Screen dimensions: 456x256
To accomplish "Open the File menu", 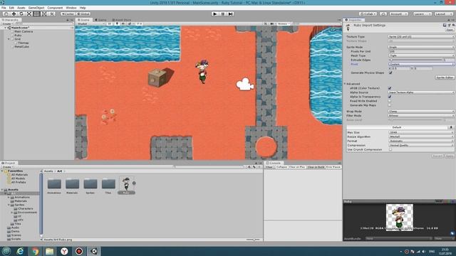I will click(x=4, y=8).
